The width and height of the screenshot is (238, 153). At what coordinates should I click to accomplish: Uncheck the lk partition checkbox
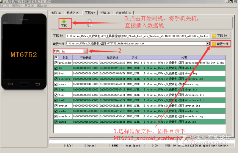(x=56, y=68)
